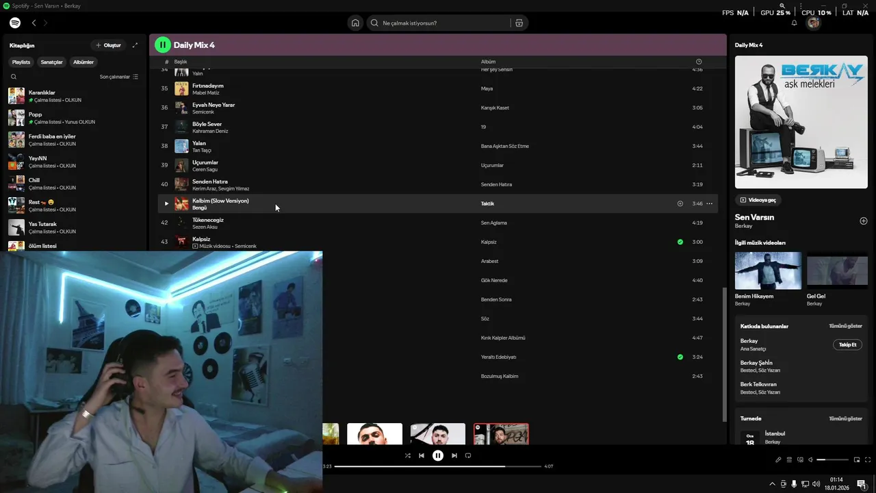Open the Chill playlist
876x493 pixels.
(75, 184)
